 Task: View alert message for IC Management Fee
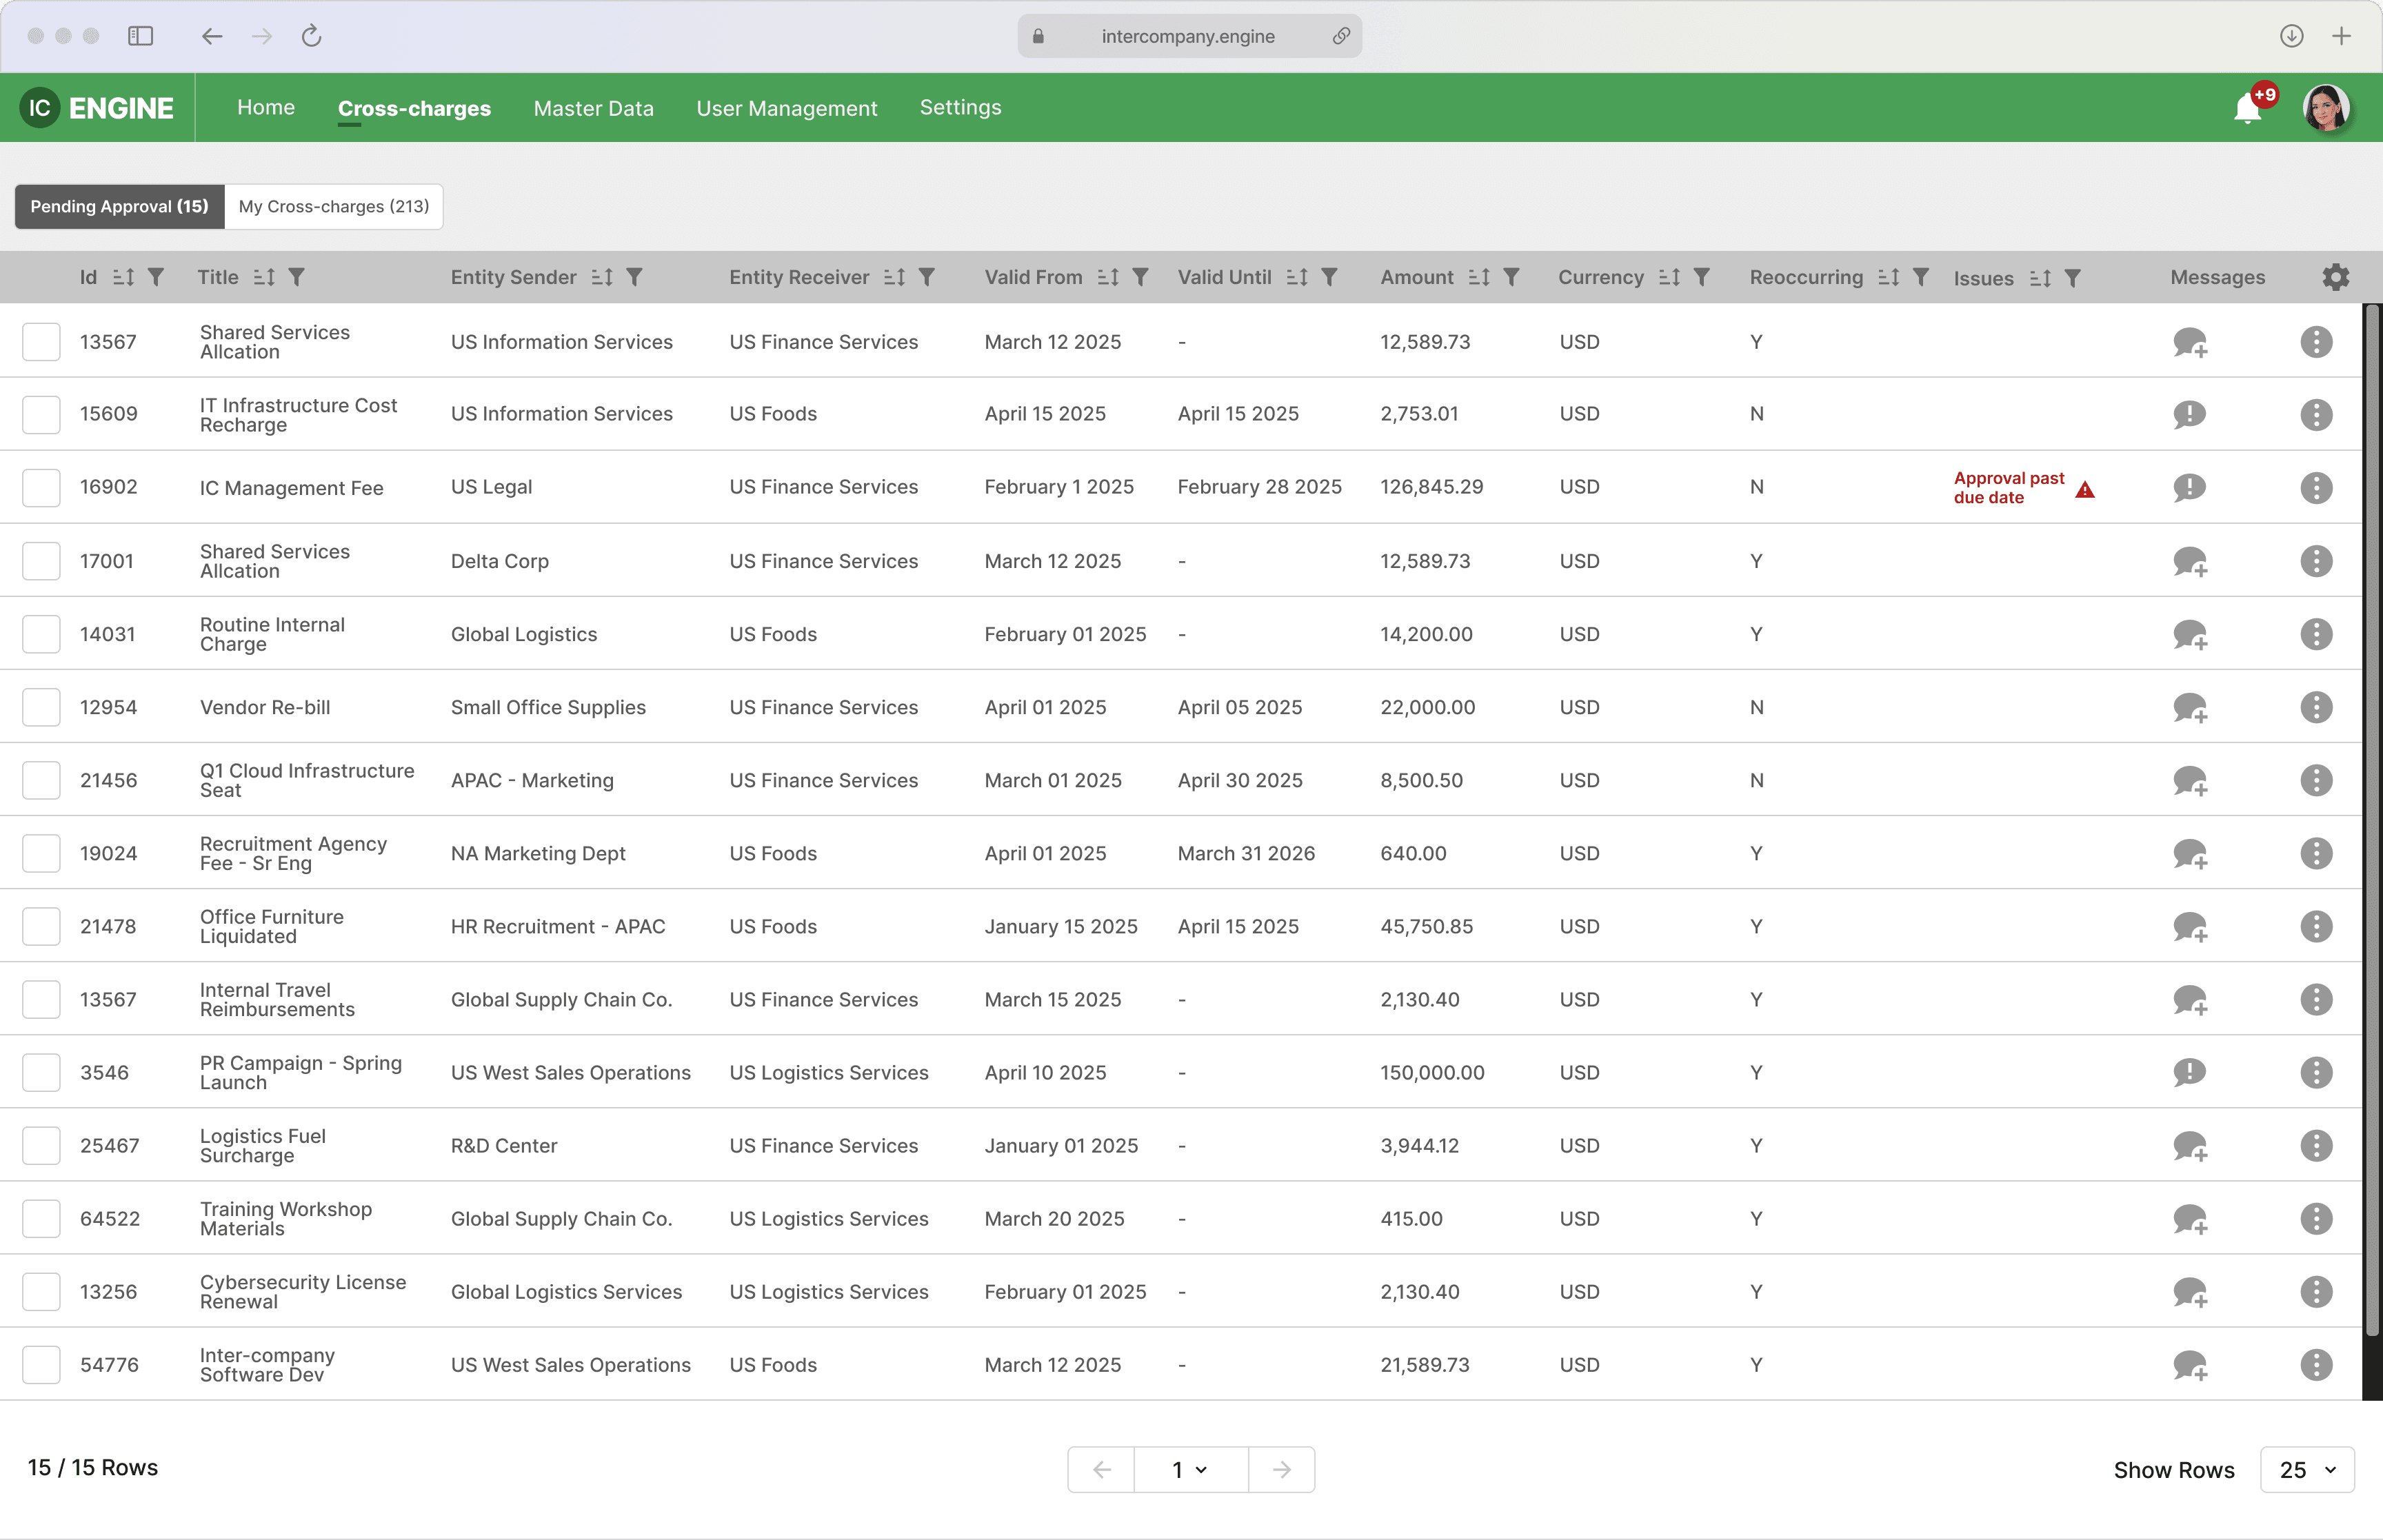coord(2189,487)
